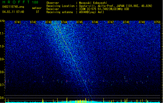Click the HROFFT 1.0.0 title text
Screen dimensions: 163x103
[20, 2]
